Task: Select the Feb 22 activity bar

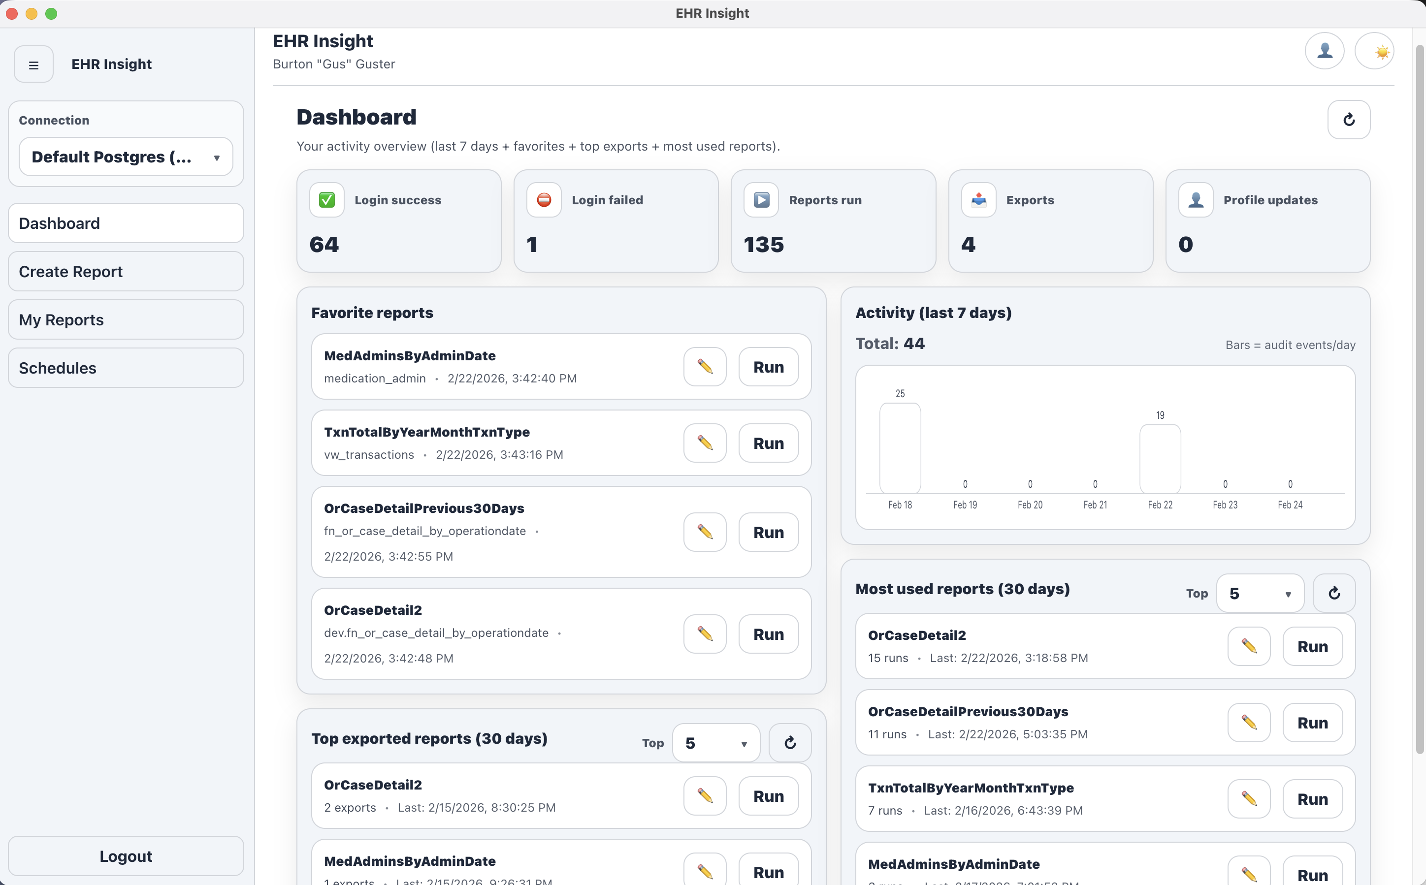Action: [1160, 459]
